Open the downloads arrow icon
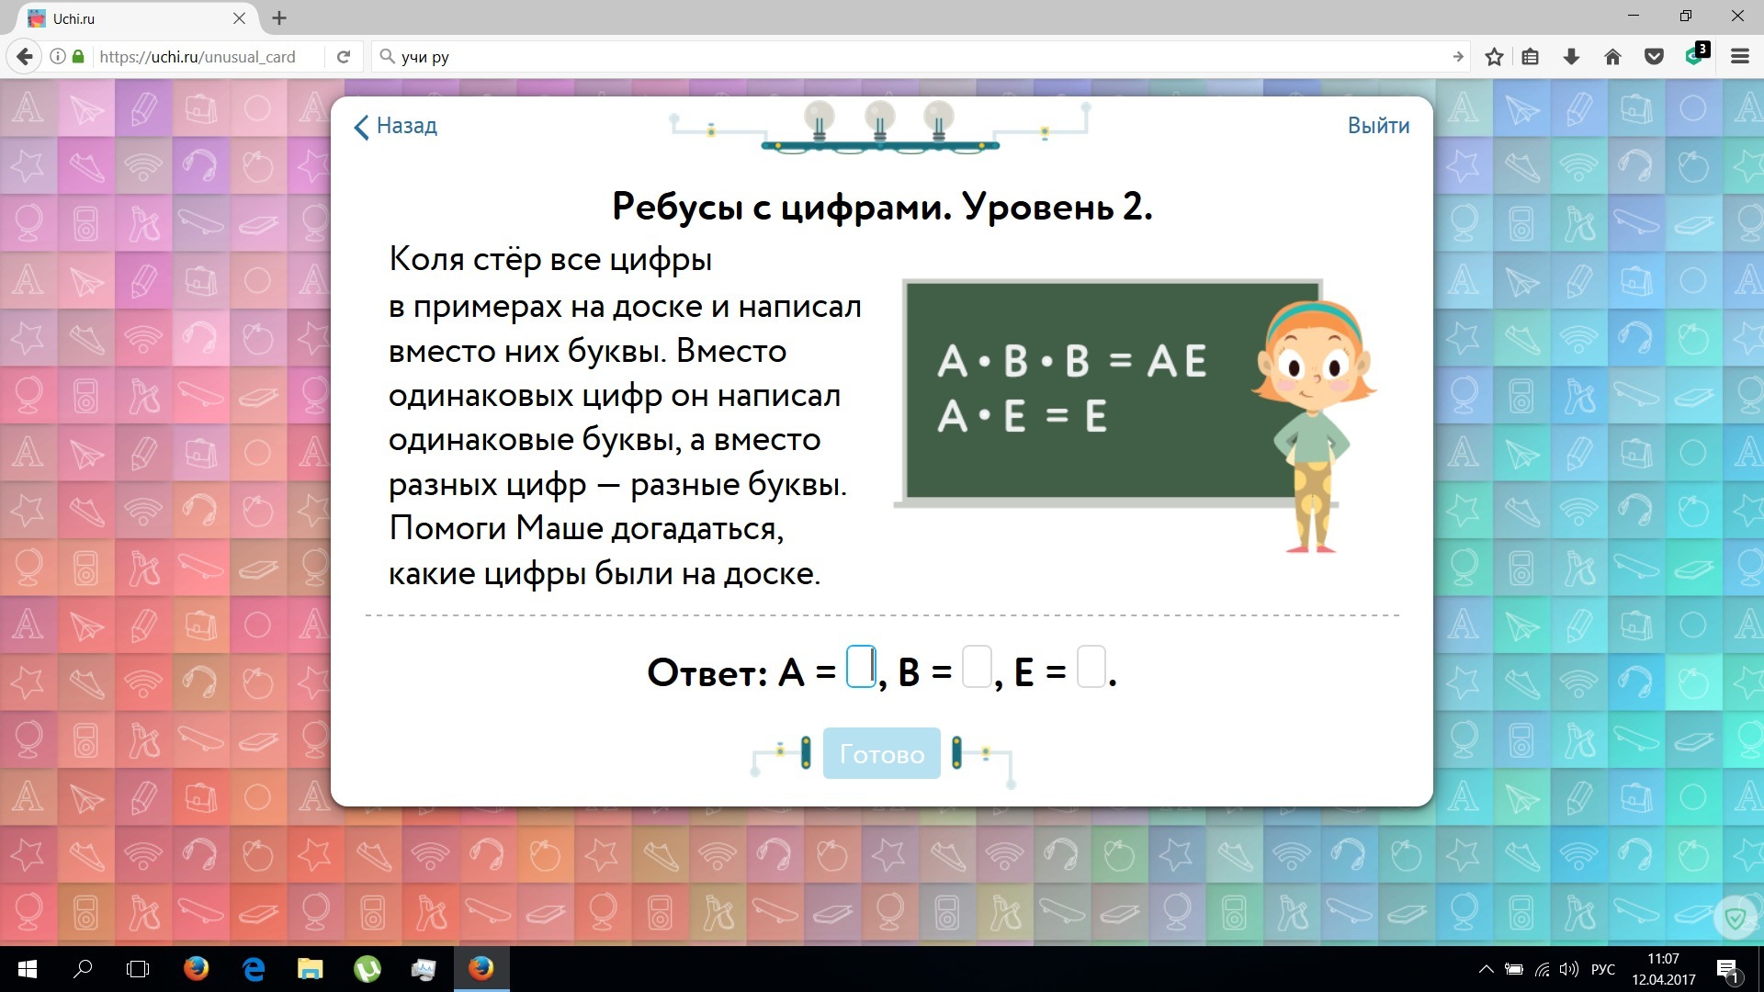Viewport: 1764px width, 992px height. pos(1571,57)
